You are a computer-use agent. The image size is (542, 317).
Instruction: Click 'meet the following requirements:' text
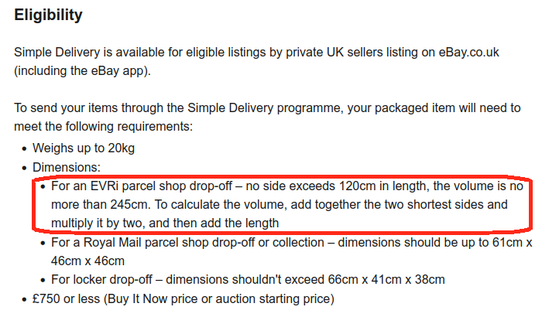coord(103,126)
